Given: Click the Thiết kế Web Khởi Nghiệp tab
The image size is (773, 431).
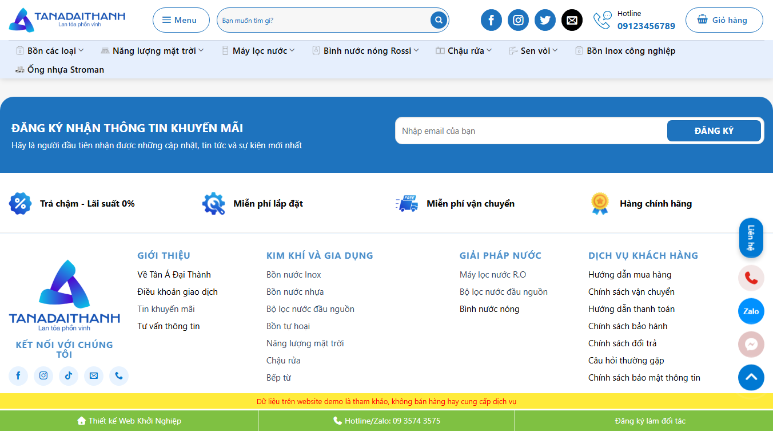Looking at the screenshot, I should (129, 421).
